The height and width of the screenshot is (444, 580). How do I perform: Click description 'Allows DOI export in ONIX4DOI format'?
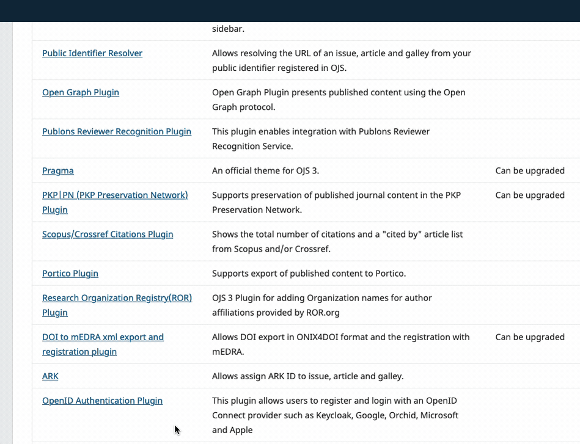(x=340, y=344)
